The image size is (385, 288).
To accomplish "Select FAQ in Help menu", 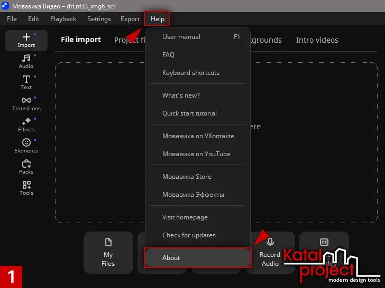I will coord(198,55).
